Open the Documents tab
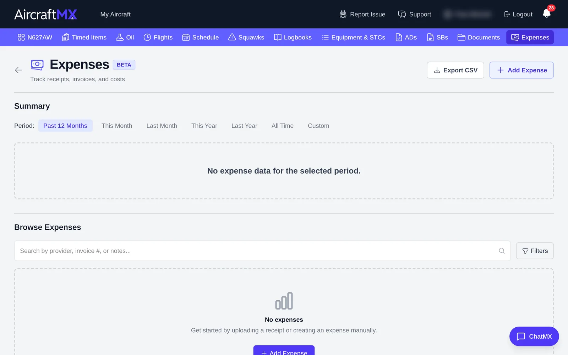Image resolution: width=568 pixels, height=355 pixels. [x=479, y=37]
